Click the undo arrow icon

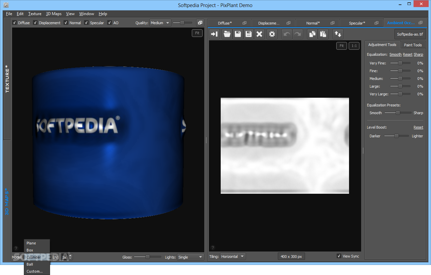(287, 34)
